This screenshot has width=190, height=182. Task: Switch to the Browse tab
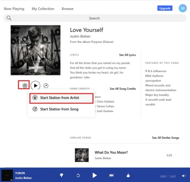tap(67, 9)
